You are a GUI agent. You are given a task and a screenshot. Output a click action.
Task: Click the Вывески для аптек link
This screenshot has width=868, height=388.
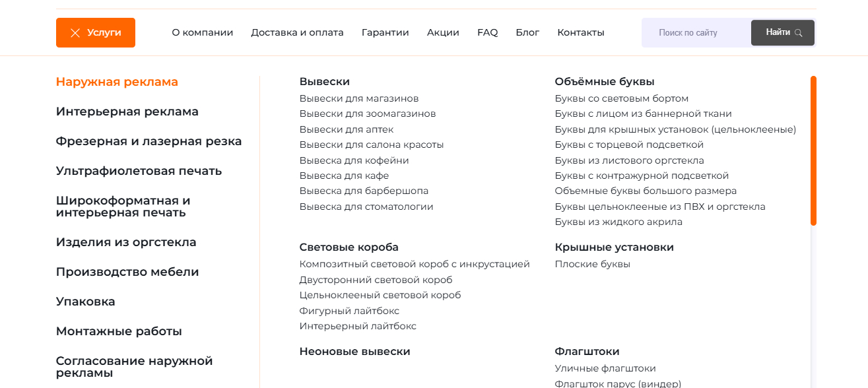pyautogui.click(x=346, y=129)
